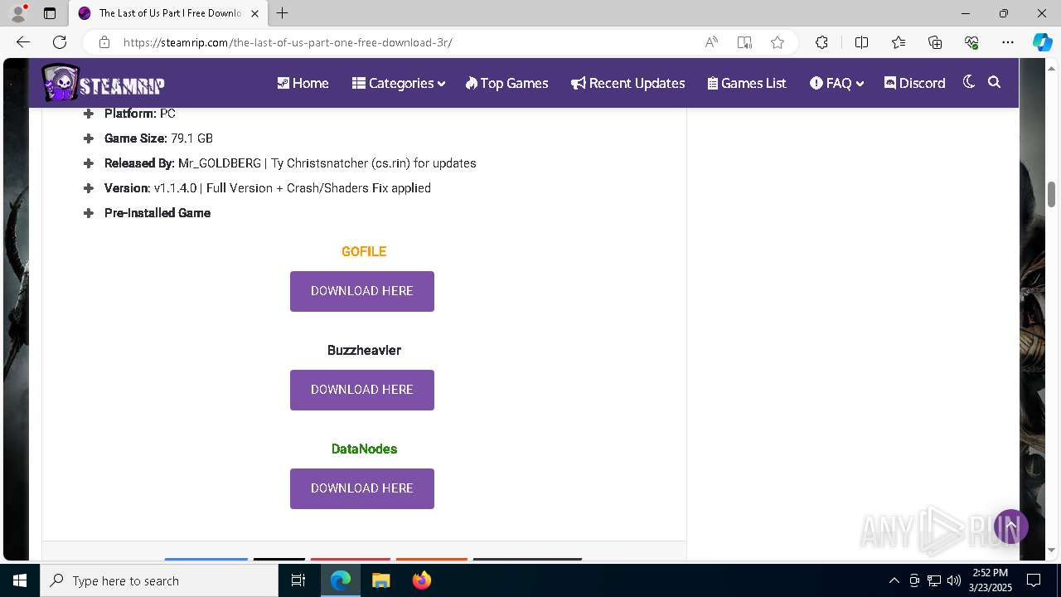Open the SteamRIP logo homepage link

click(104, 83)
